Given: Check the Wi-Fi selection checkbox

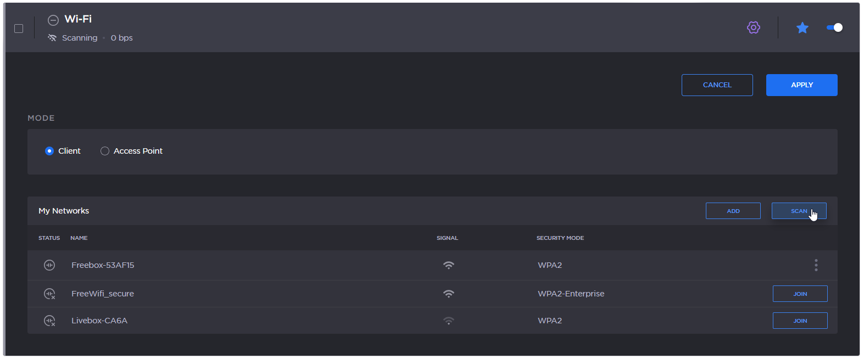Looking at the screenshot, I should 19,29.
